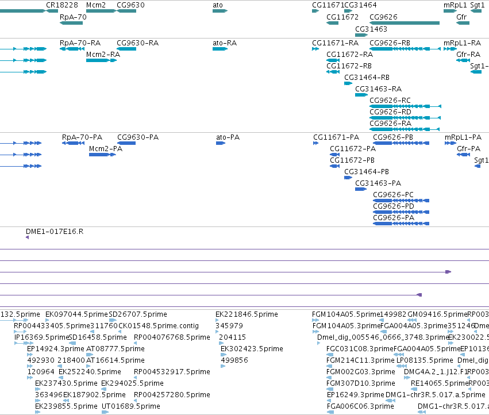The width and height of the screenshot is (489, 415).
Task: Select the CG11671-PA protein label
Action: coord(336,137)
